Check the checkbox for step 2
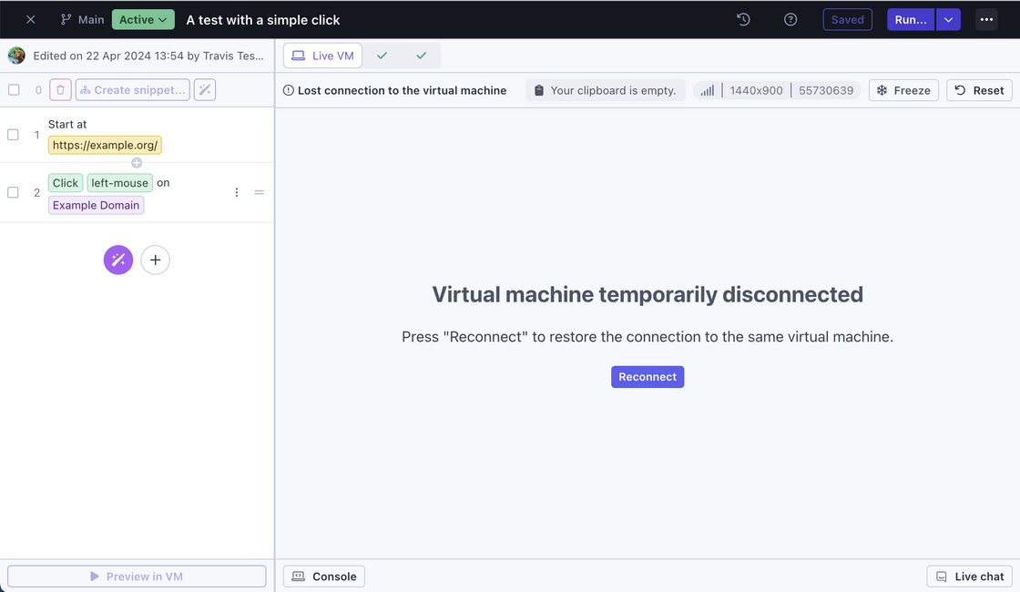The image size is (1020, 592). pos(14,193)
